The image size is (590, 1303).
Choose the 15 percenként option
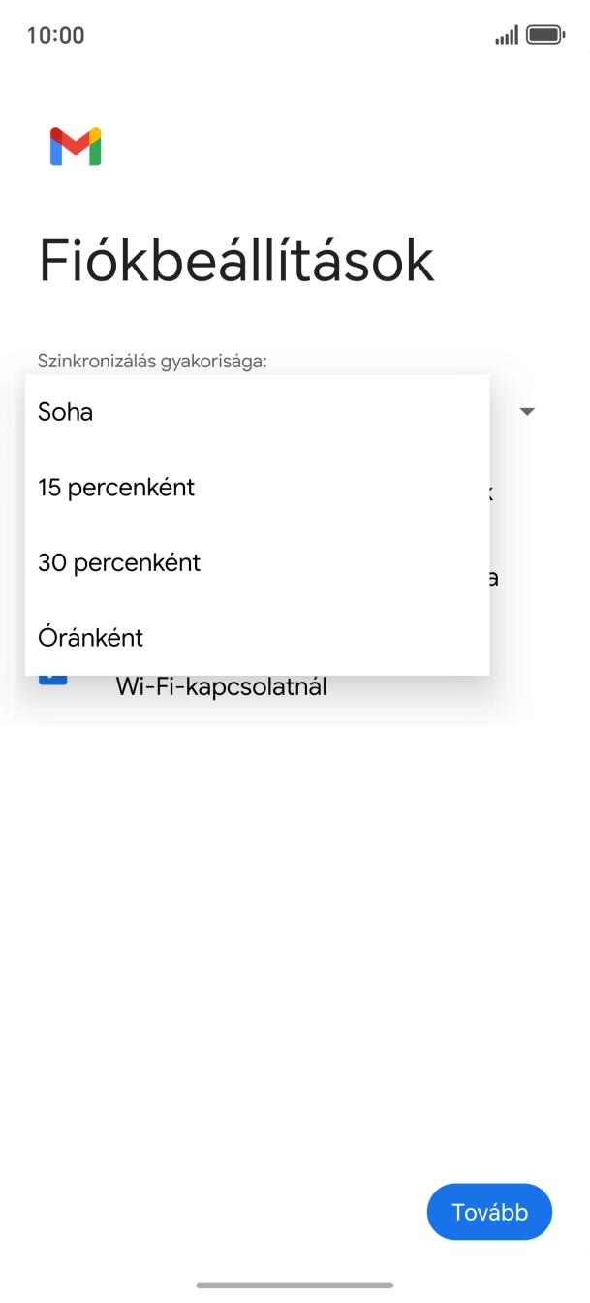pos(116,487)
